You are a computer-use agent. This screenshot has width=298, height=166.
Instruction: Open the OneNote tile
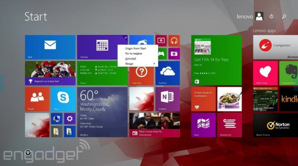pyautogui.click(x=167, y=99)
